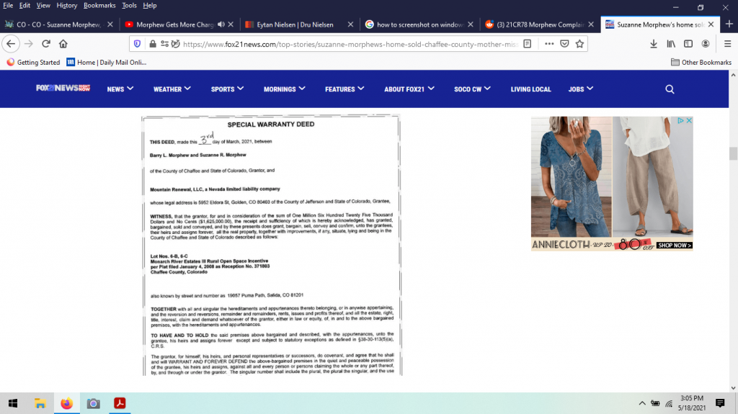Click SHOP NOW on the Anniecloth ad
738x414 pixels.
[x=674, y=246]
